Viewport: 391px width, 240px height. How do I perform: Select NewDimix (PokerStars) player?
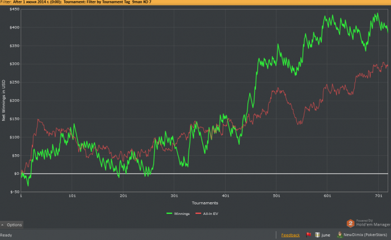point(365,235)
